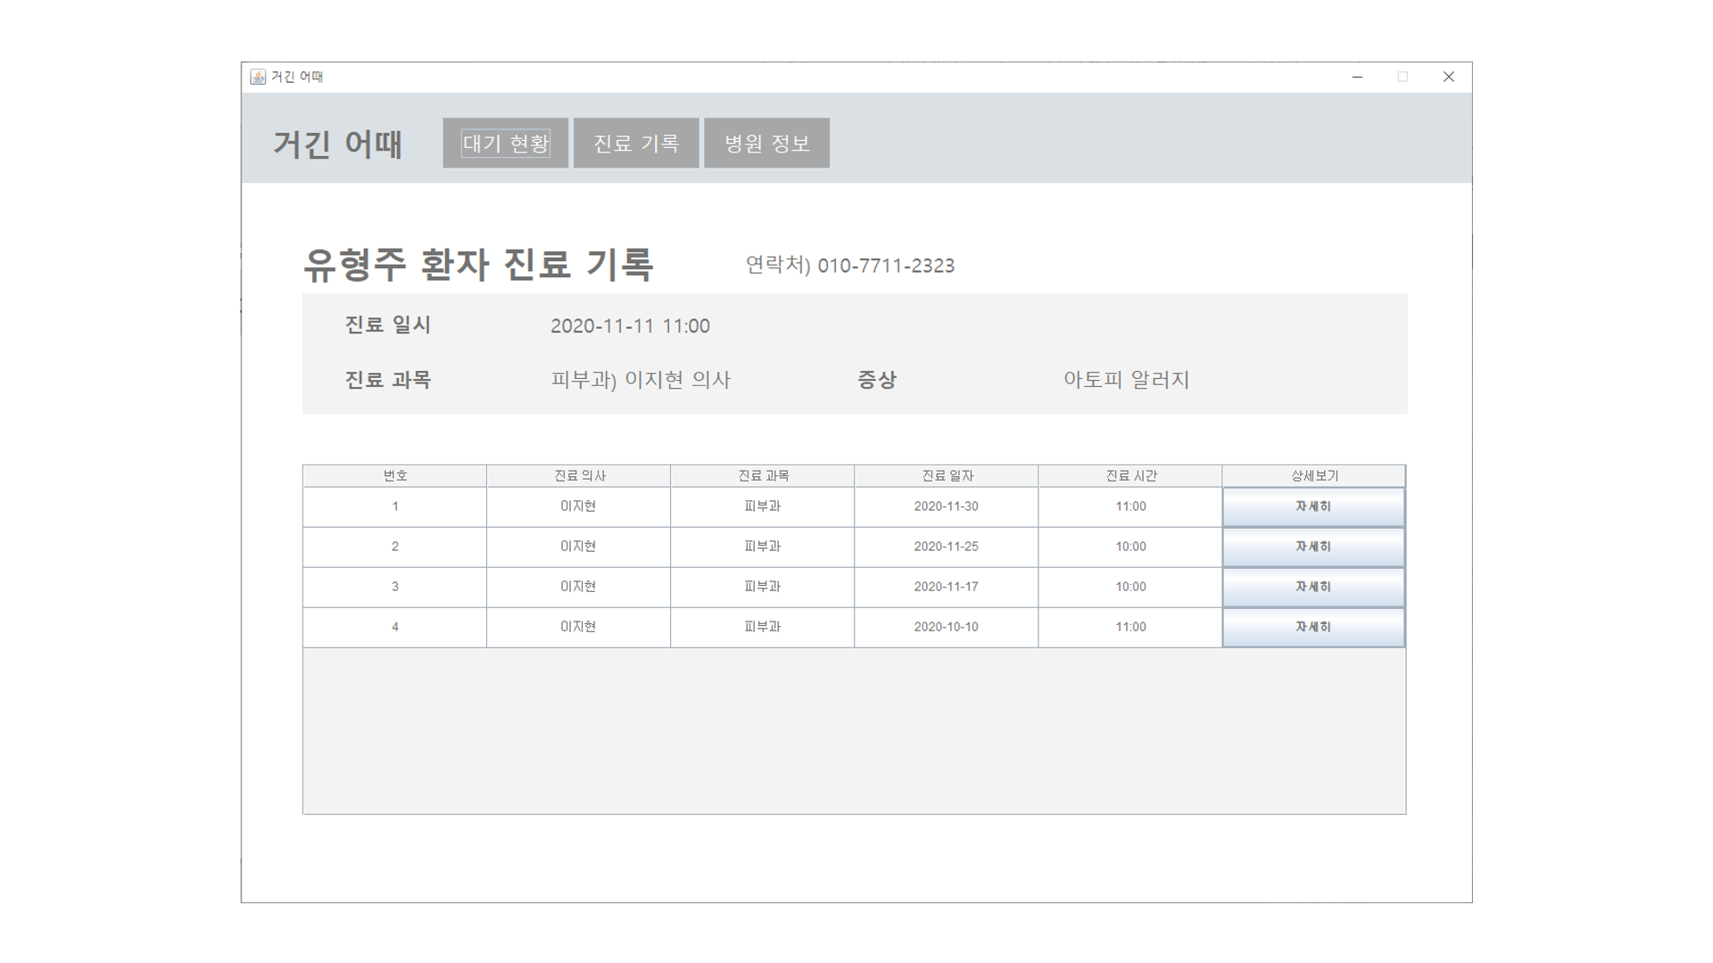Click the 상세보기 column header
Viewport: 1713px width, 963px height.
pyautogui.click(x=1313, y=476)
